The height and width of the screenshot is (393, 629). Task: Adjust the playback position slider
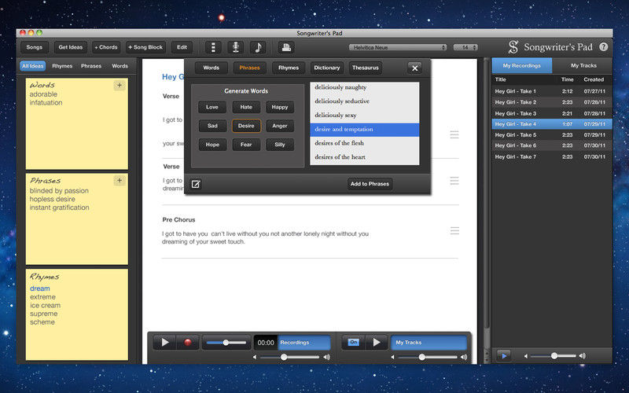226,343
